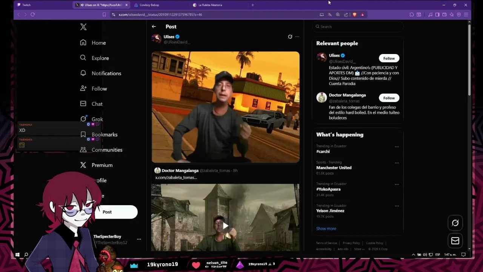
Task: Click the Grok icon on Ulises' post
Action: pos(290,37)
